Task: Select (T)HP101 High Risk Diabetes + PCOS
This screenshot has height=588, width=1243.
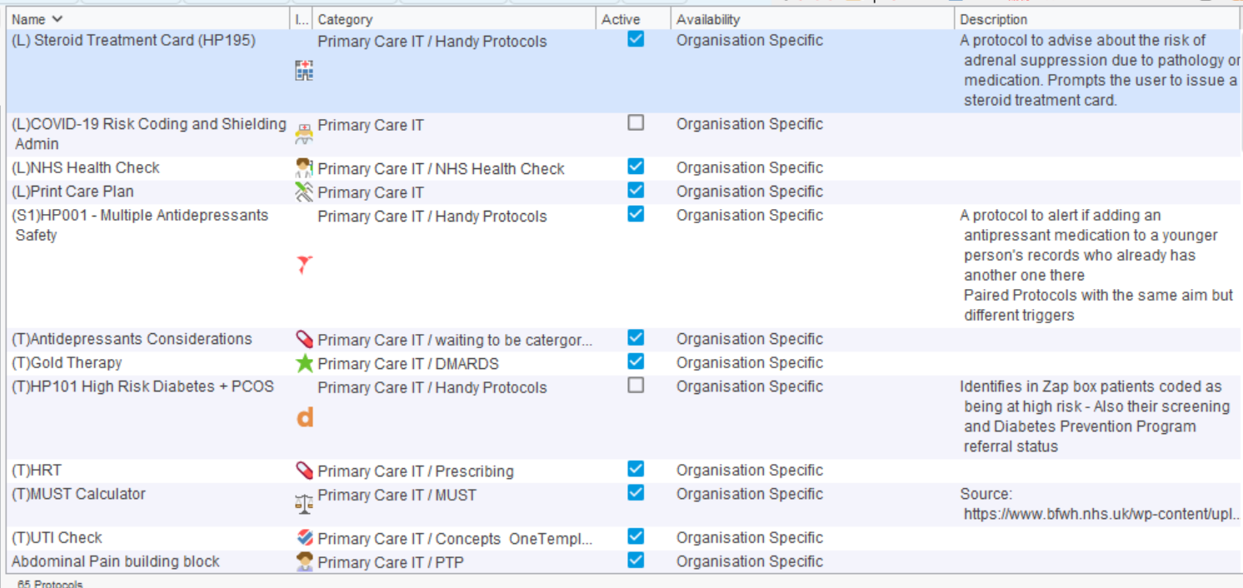Action: pyautogui.click(x=142, y=386)
